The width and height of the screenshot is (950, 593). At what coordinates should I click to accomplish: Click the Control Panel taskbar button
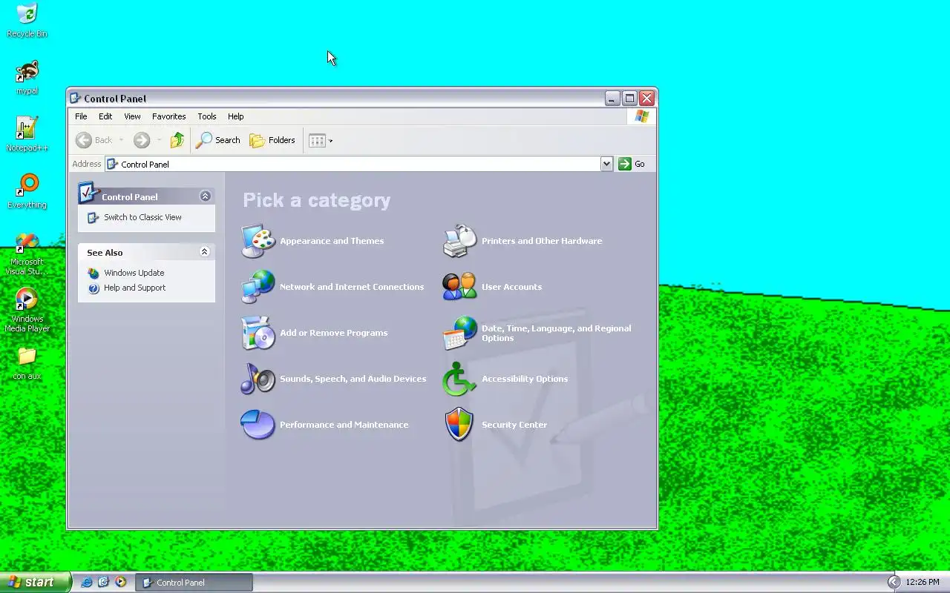tap(194, 583)
